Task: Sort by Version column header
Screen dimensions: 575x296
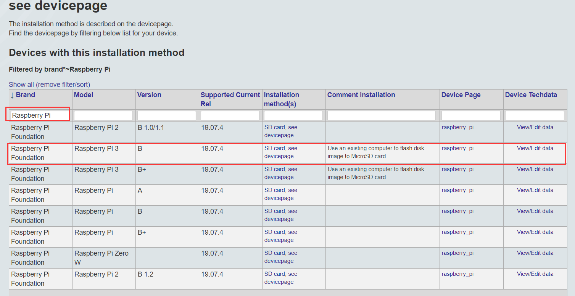Action: tap(149, 95)
